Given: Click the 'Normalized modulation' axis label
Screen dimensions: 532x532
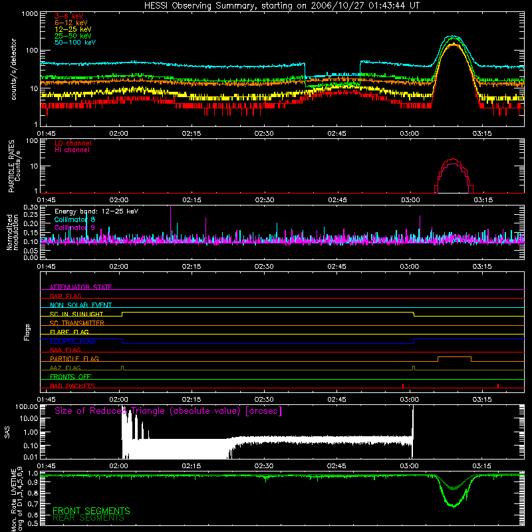Looking at the screenshot, I should (x=12, y=232).
